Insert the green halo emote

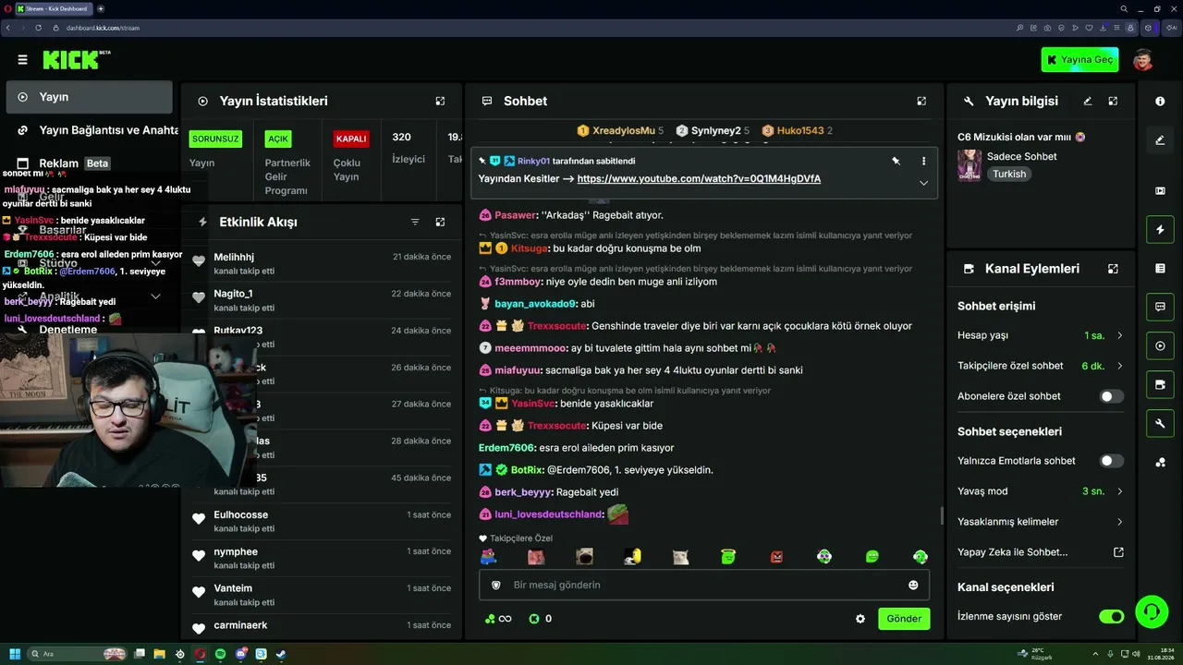coord(728,557)
